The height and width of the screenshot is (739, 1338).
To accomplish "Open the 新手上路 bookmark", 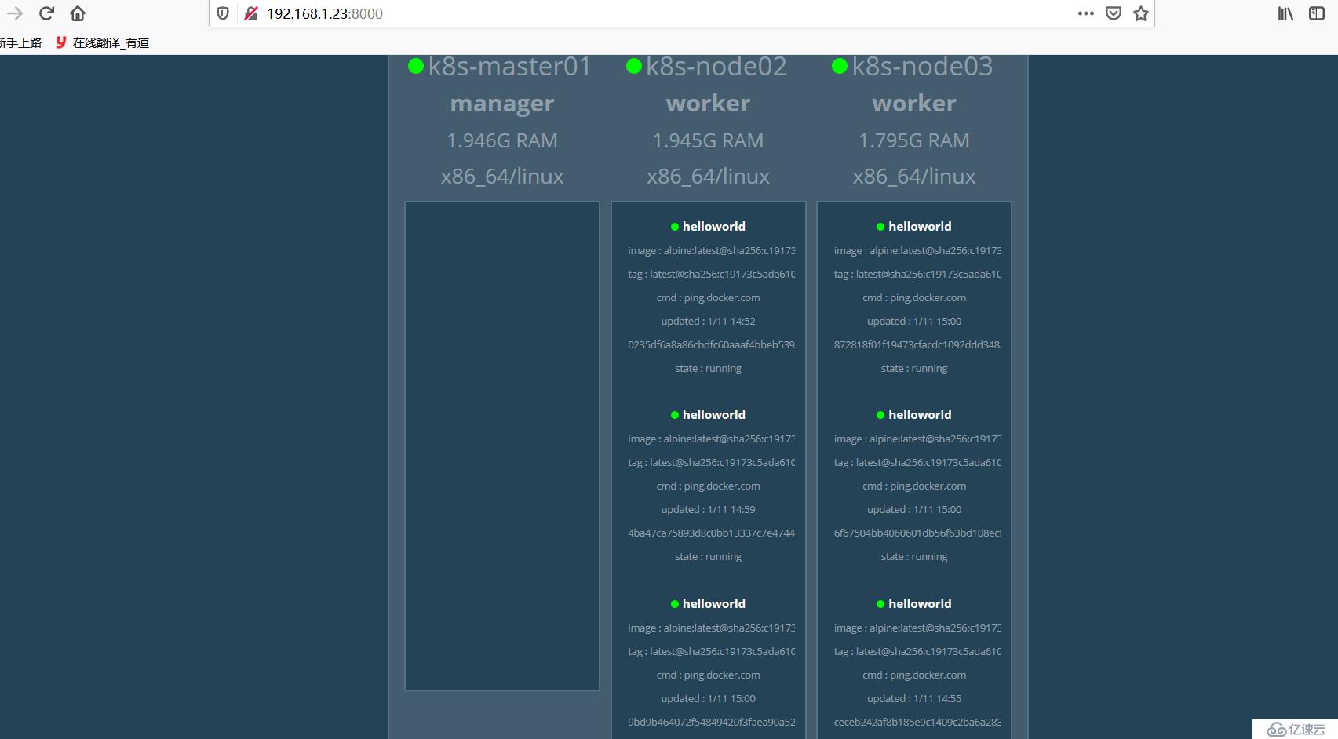I will pyautogui.click(x=20, y=42).
